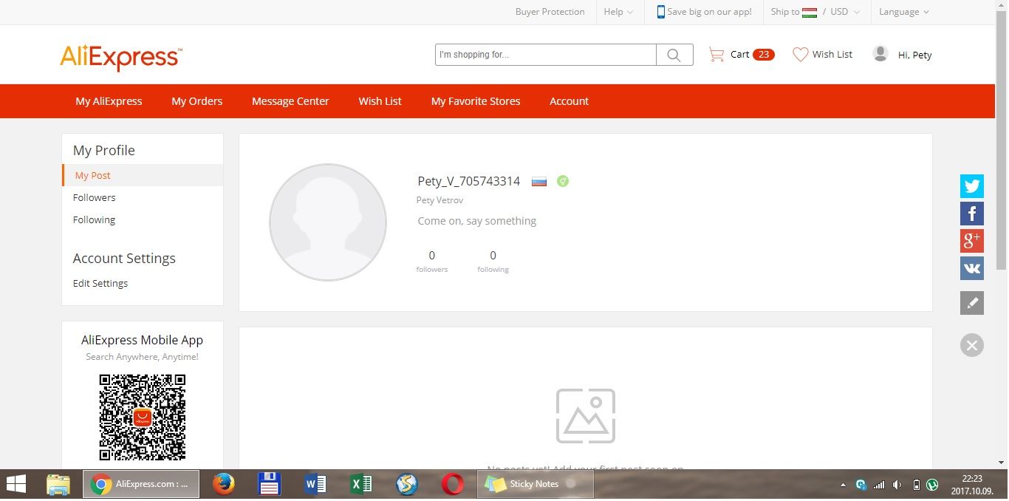Click the search magnifier button
This screenshot has height=501, width=1009.
pyautogui.click(x=674, y=55)
